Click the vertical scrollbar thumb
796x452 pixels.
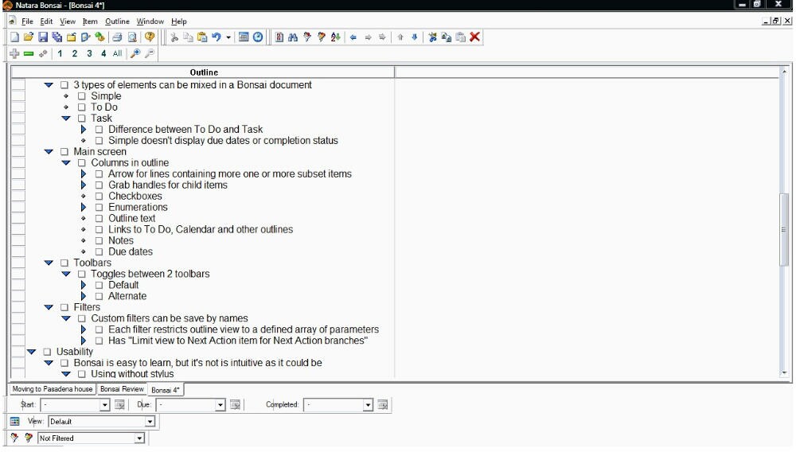(784, 229)
